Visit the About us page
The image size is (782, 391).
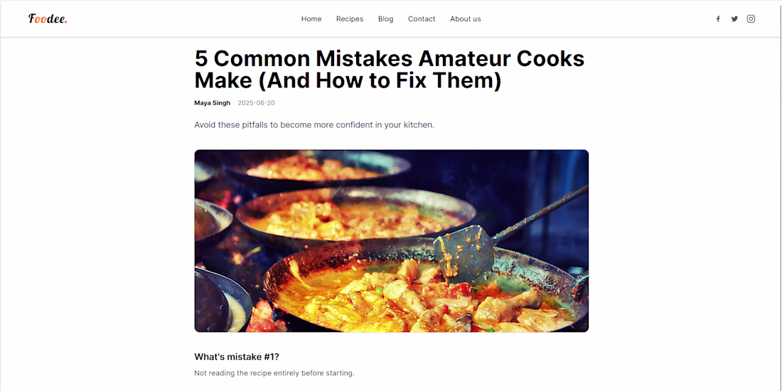tap(466, 19)
